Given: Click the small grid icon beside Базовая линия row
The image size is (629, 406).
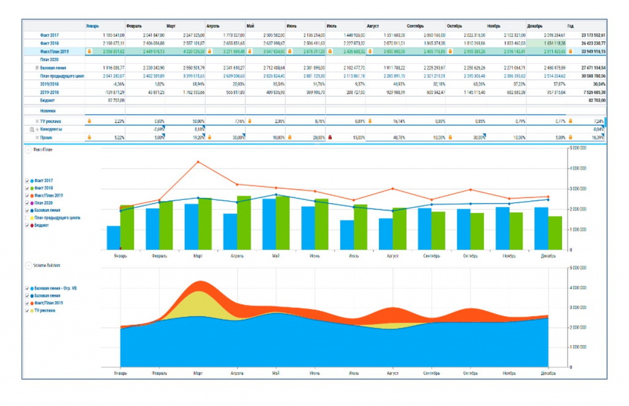Looking at the screenshot, I should tap(37, 68).
